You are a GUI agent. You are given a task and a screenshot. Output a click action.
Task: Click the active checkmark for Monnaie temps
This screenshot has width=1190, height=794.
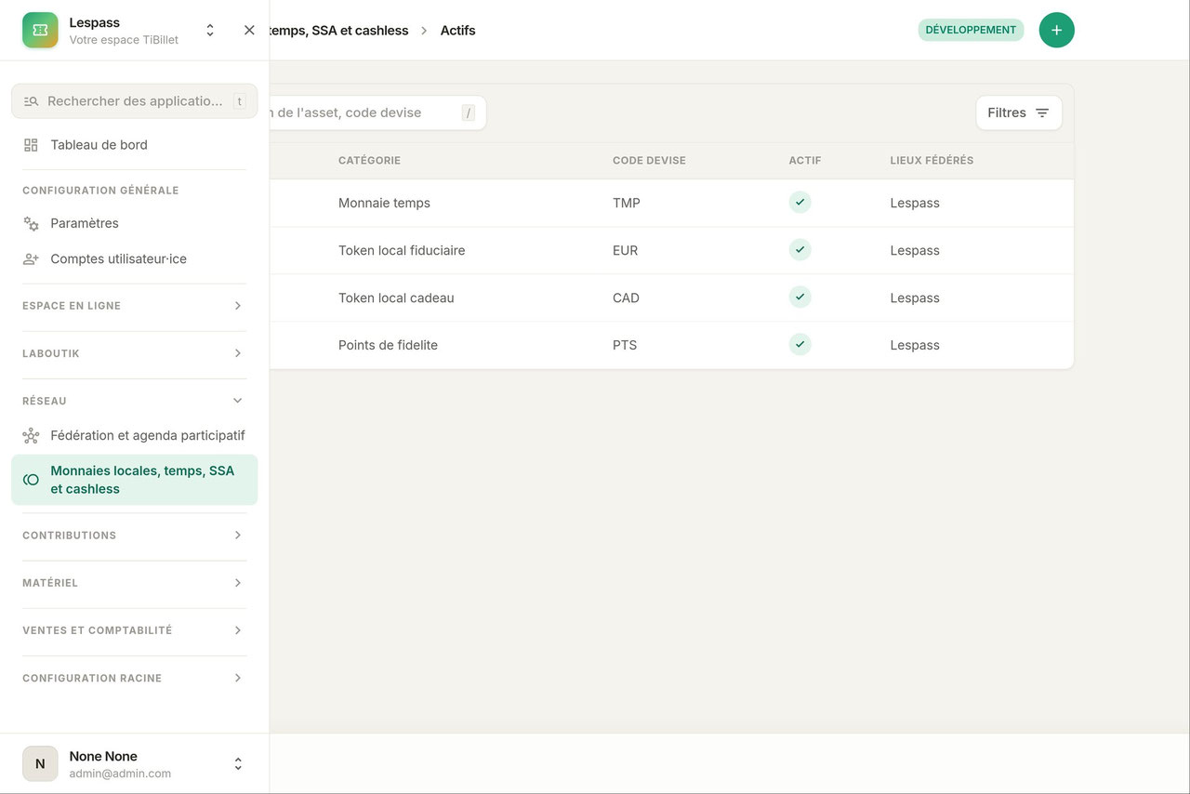click(x=800, y=203)
